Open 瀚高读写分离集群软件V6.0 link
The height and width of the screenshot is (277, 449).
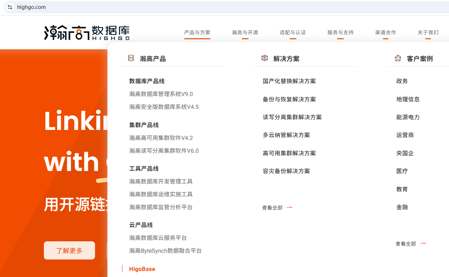(x=164, y=151)
